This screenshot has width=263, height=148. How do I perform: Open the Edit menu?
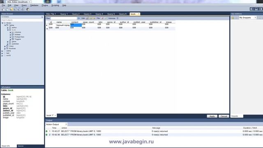coord(9,5)
